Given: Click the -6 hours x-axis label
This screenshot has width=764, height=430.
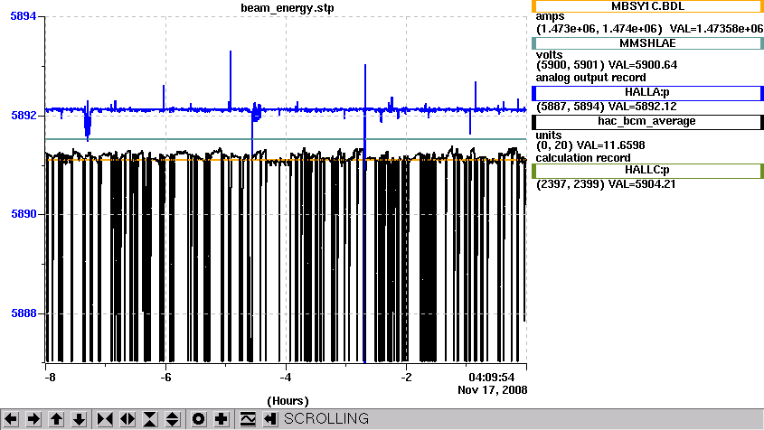Looking at the screenshot, I should (x=165, y=378).
